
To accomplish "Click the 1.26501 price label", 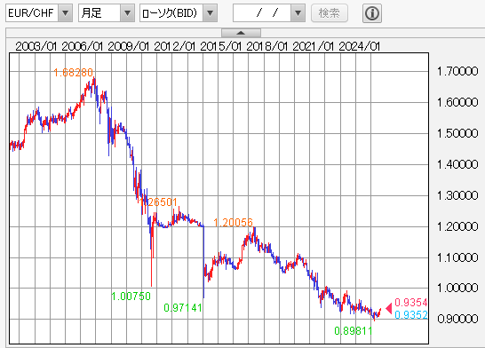I will (158, 202).
